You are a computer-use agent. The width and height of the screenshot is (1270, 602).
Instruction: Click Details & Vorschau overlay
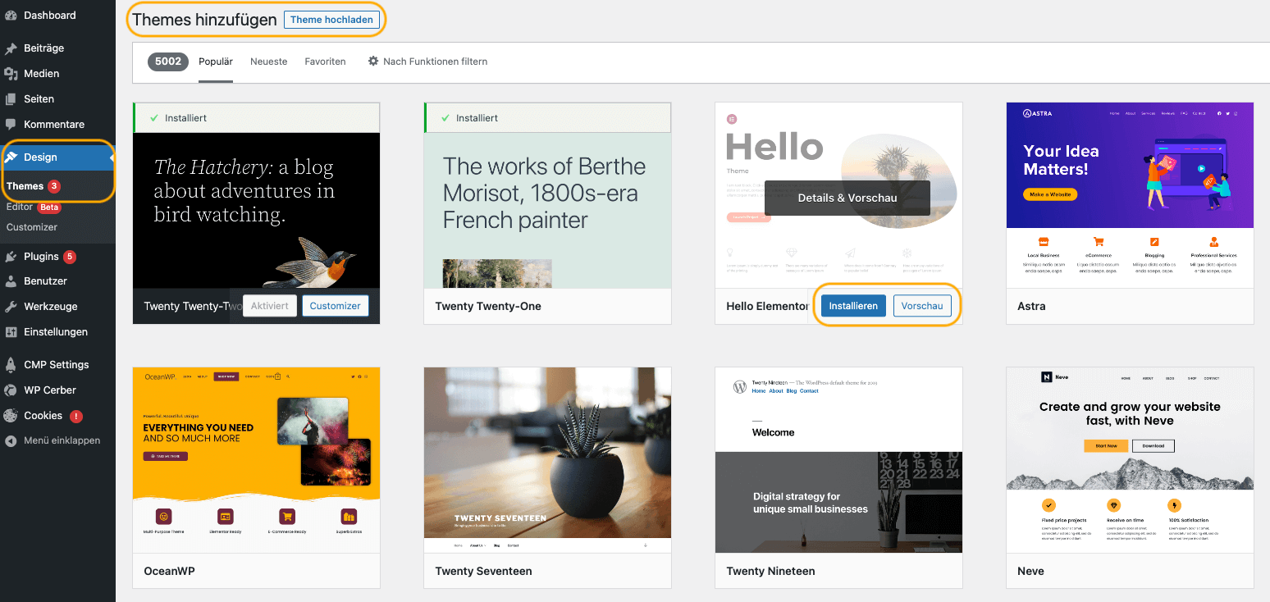tap(847, 198)
